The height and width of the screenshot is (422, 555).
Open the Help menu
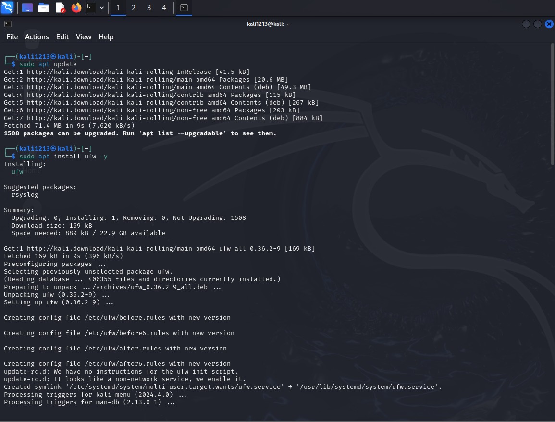click(106, 37)
